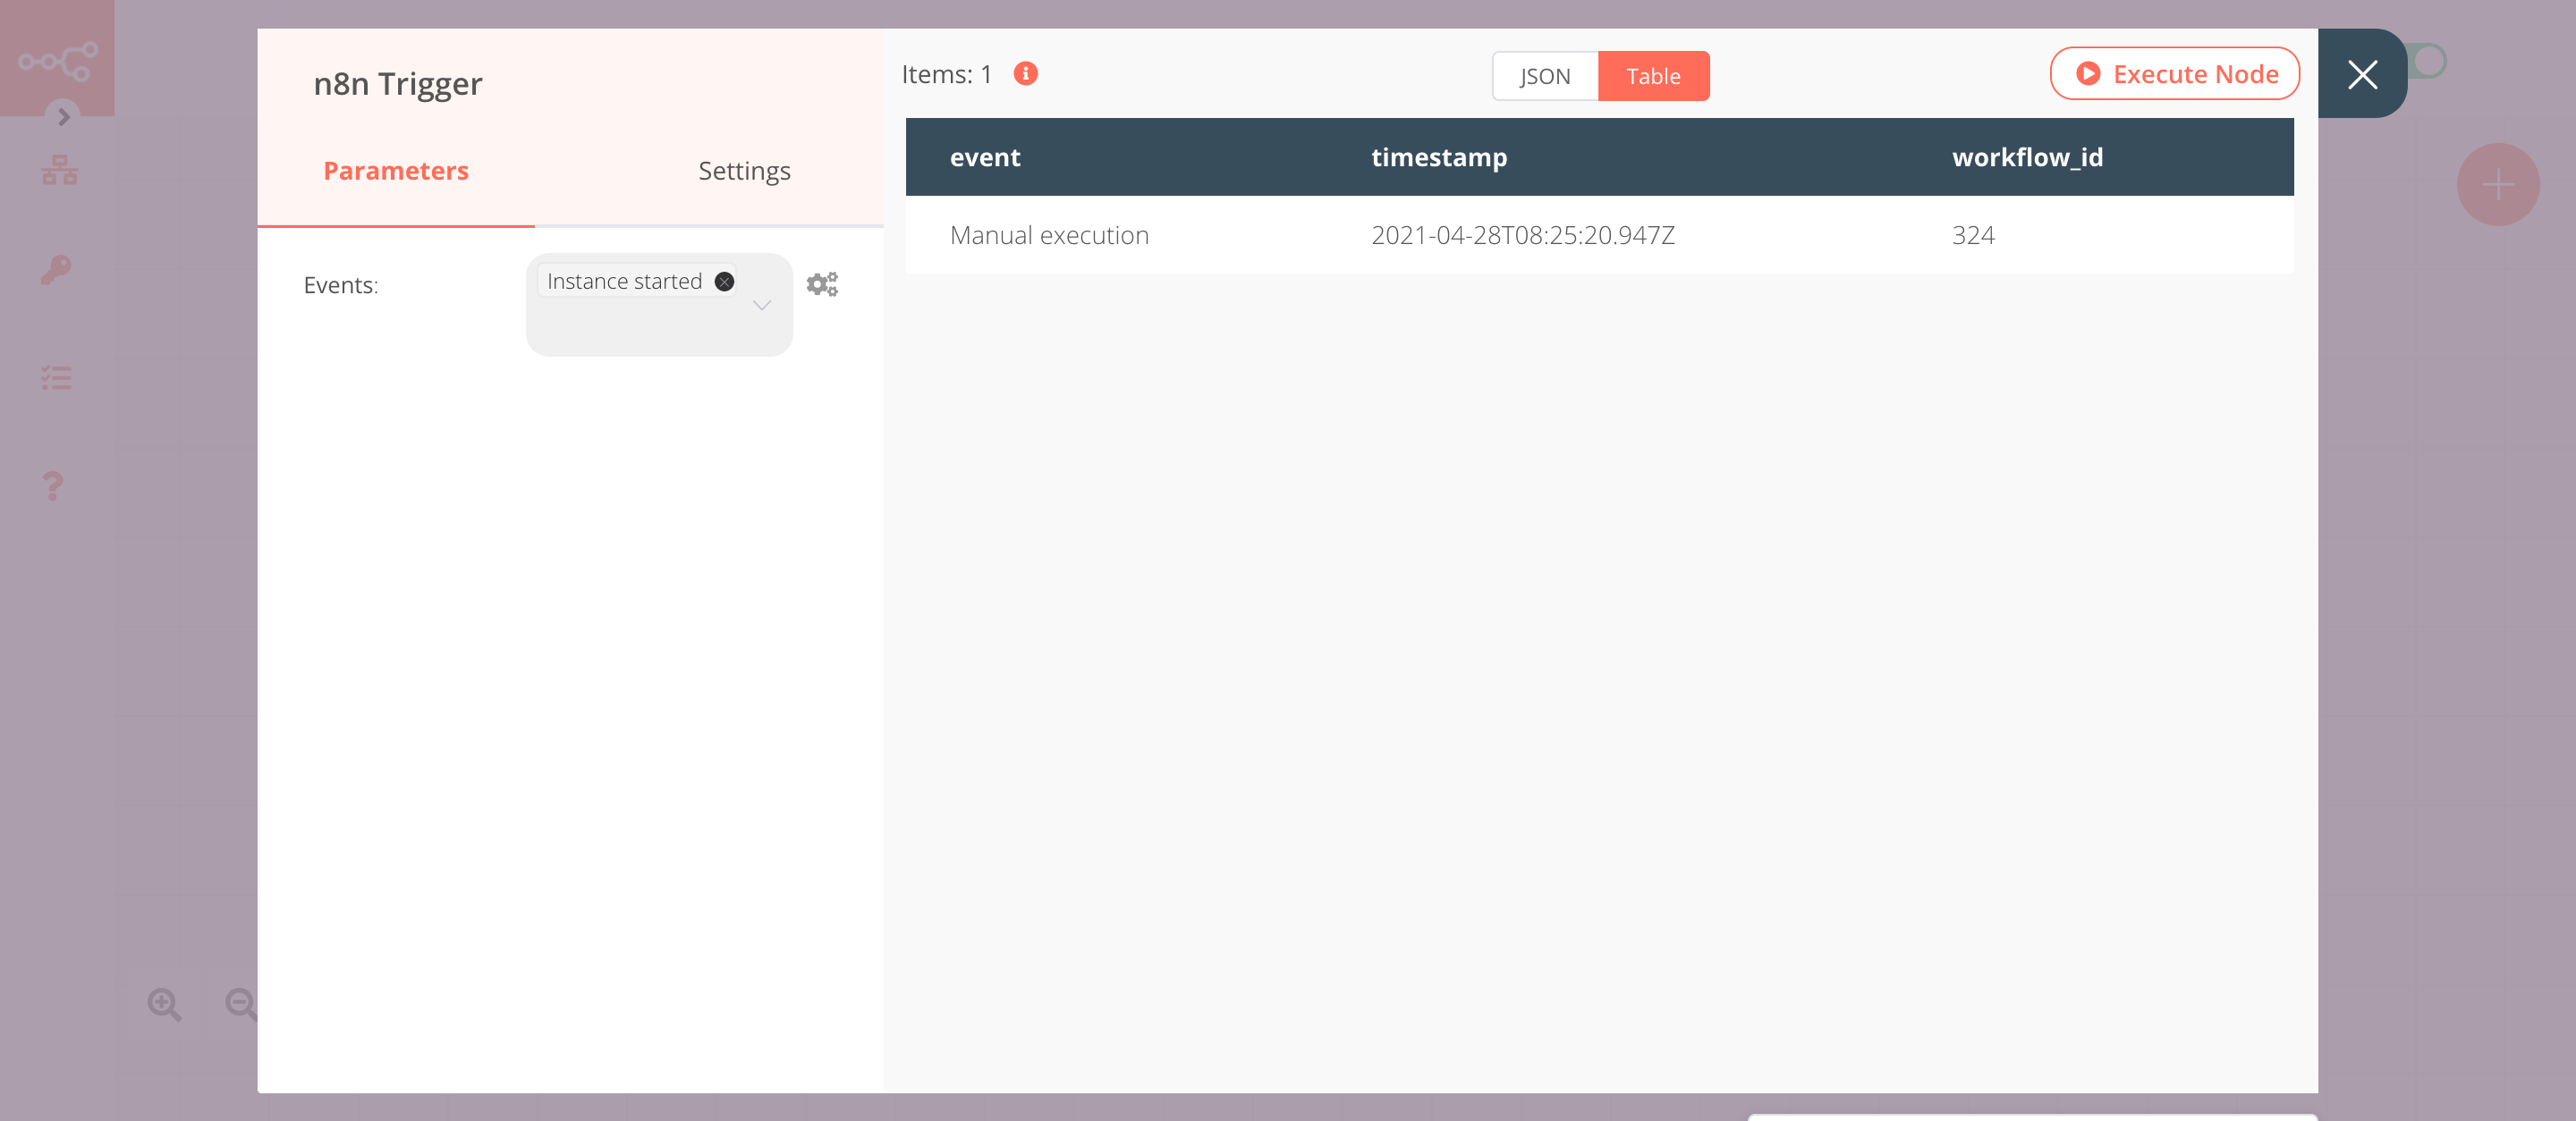Toggle the Instance started event switch
Image resolution: width=2576 pixels, height=1121 pixels.
click(726, 279)
